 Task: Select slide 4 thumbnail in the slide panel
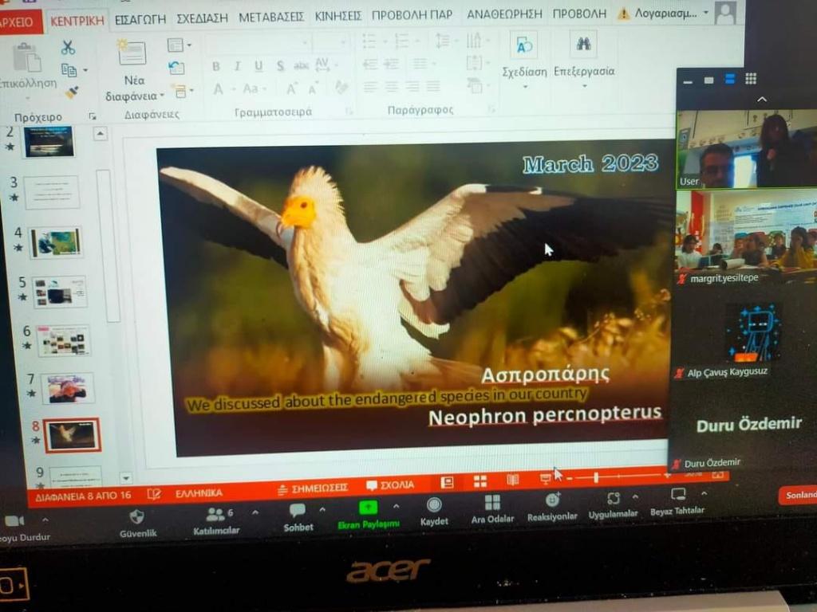click(56, 242)
